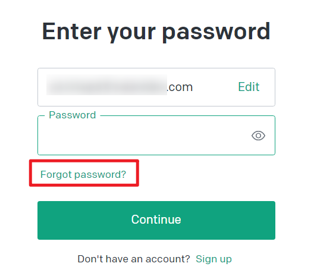314x279 pixels.
Task: Reveal hidden password characters with eye toggle
Action: (x=258, y=136)
